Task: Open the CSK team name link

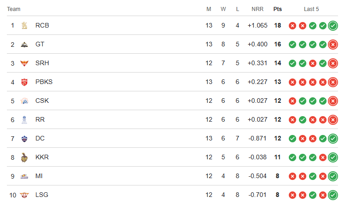Action: pos(42,101)
